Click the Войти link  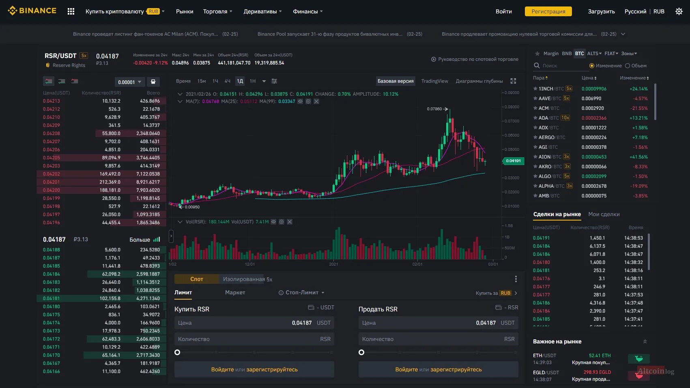pos(504,11)
